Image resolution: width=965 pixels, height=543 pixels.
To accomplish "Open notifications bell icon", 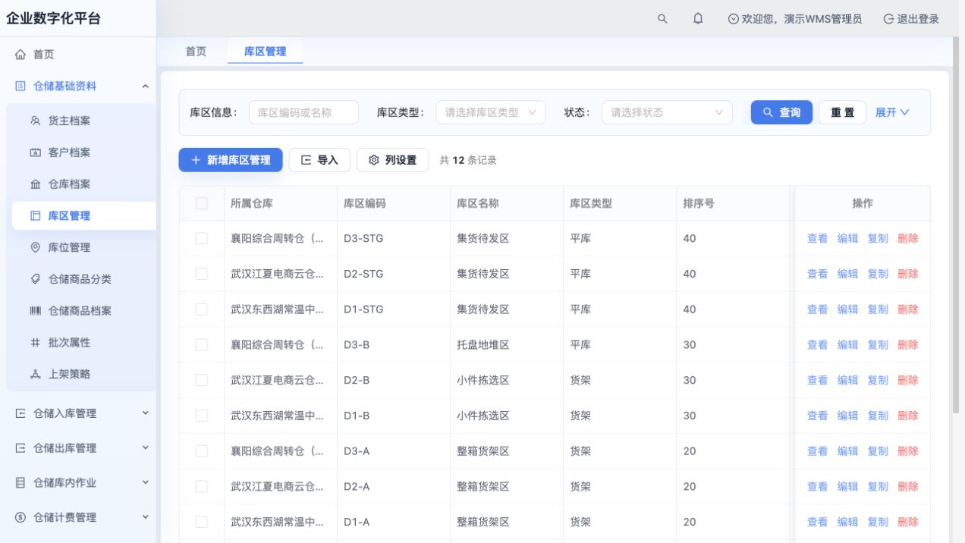I will pyautogui.click(x=698, y=19).
